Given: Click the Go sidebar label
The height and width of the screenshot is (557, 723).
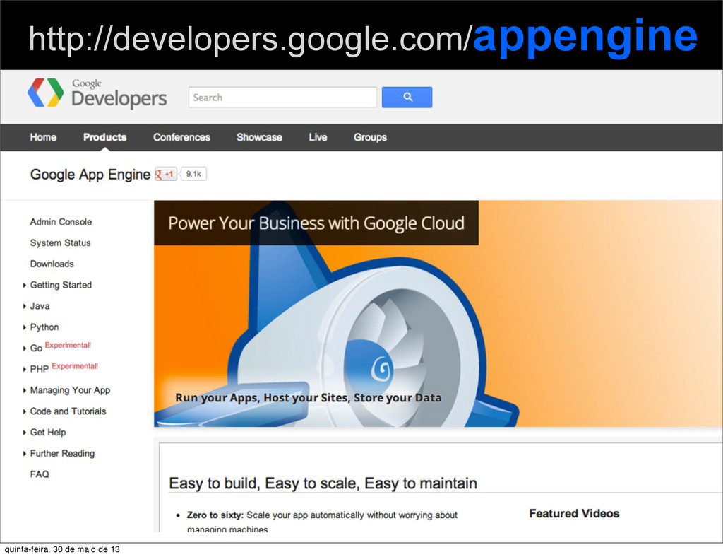Looking at the screenshot, I should pos(36,348).
